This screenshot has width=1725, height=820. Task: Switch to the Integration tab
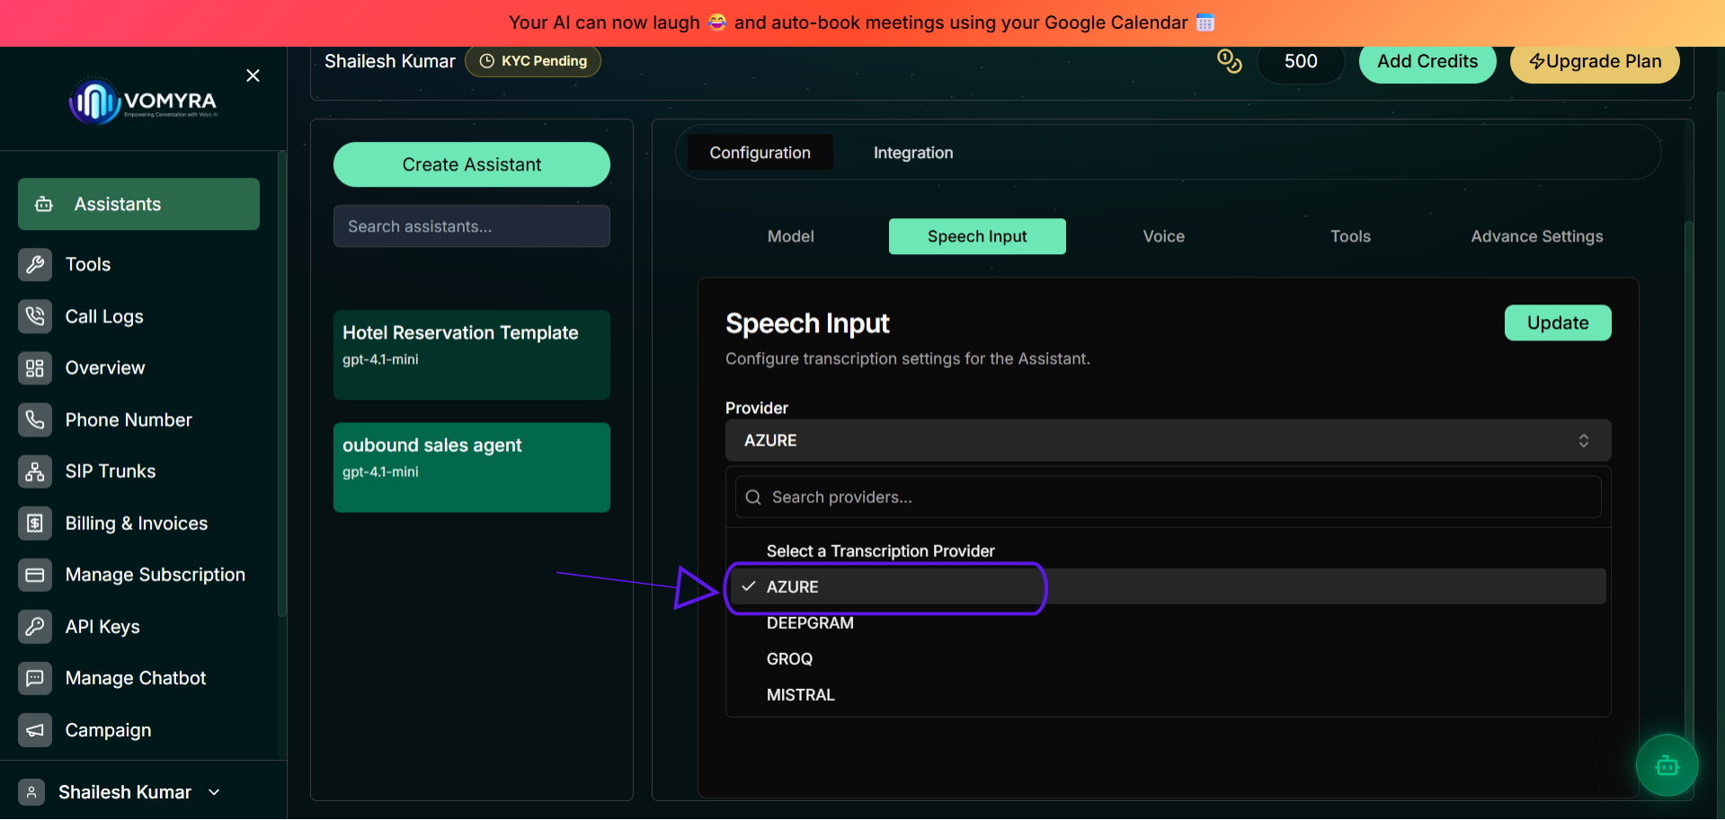(x=913, y=153)
